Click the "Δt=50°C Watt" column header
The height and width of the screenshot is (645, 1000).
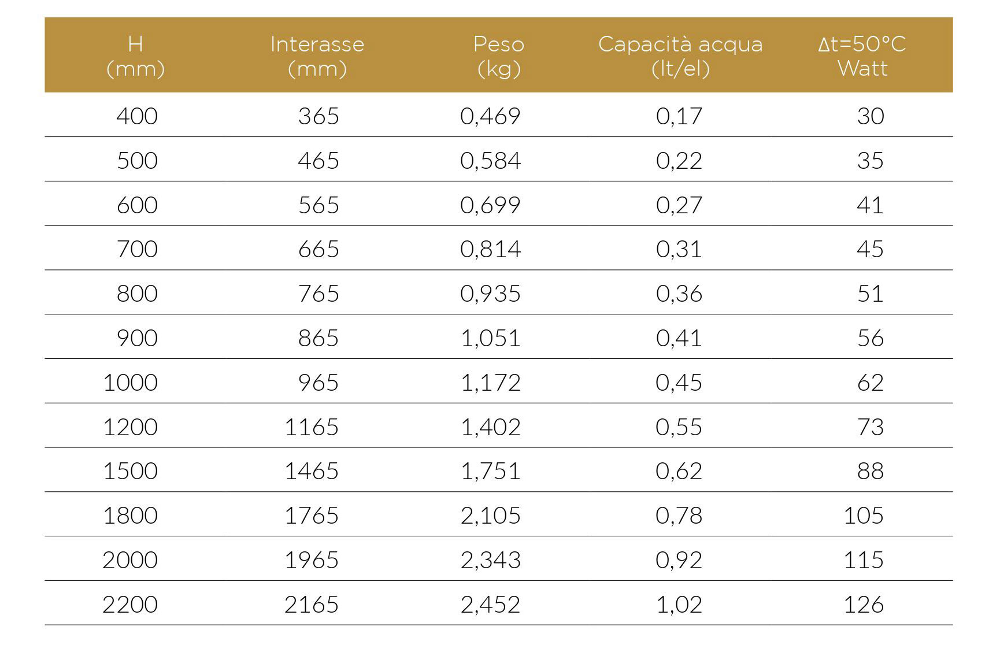862,56
